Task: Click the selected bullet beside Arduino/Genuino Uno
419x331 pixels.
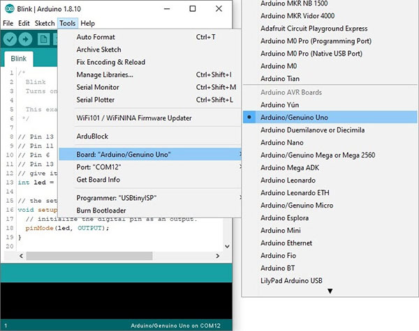Action: tap(249, 117)
